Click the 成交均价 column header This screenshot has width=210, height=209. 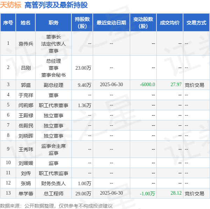(x=170, y=23)
